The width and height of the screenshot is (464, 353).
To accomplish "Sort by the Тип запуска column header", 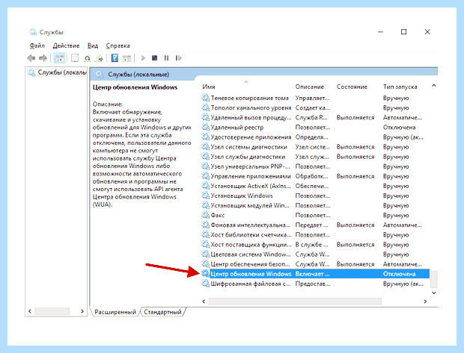I will (400, 87).
